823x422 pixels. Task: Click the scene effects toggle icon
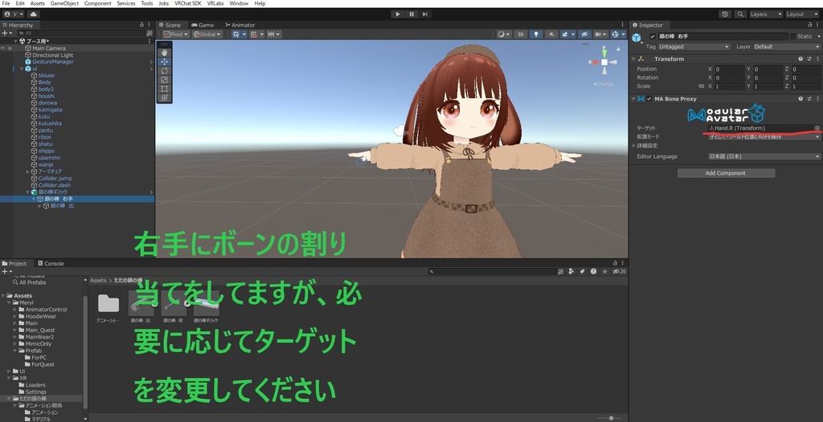tap(565, 34)
